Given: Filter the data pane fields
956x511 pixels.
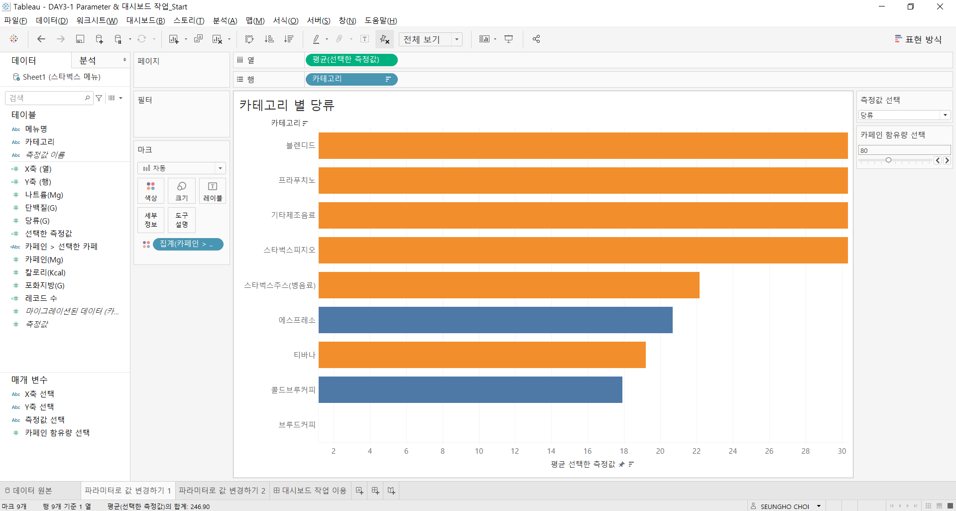Looking at the screenshot, I should (99, 98).
